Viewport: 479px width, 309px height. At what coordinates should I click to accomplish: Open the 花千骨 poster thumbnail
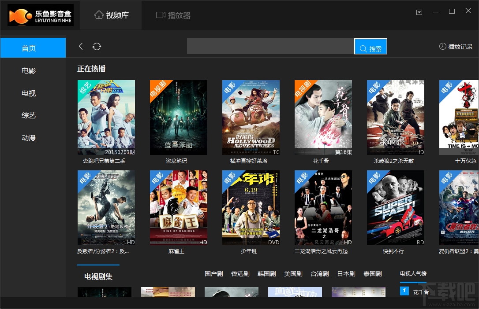(x=323, y=118)
